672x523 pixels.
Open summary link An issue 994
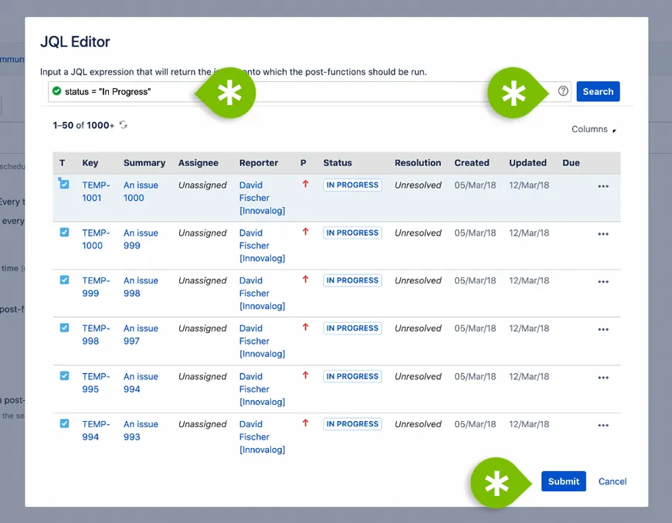point(141,382)
